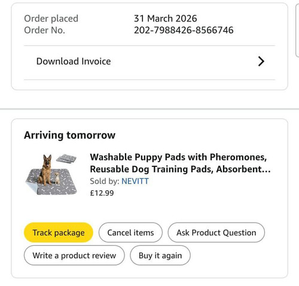Viewport: 299px width, 286px height.
Task: Click the partially visible card at right edge
Action: 297,31
